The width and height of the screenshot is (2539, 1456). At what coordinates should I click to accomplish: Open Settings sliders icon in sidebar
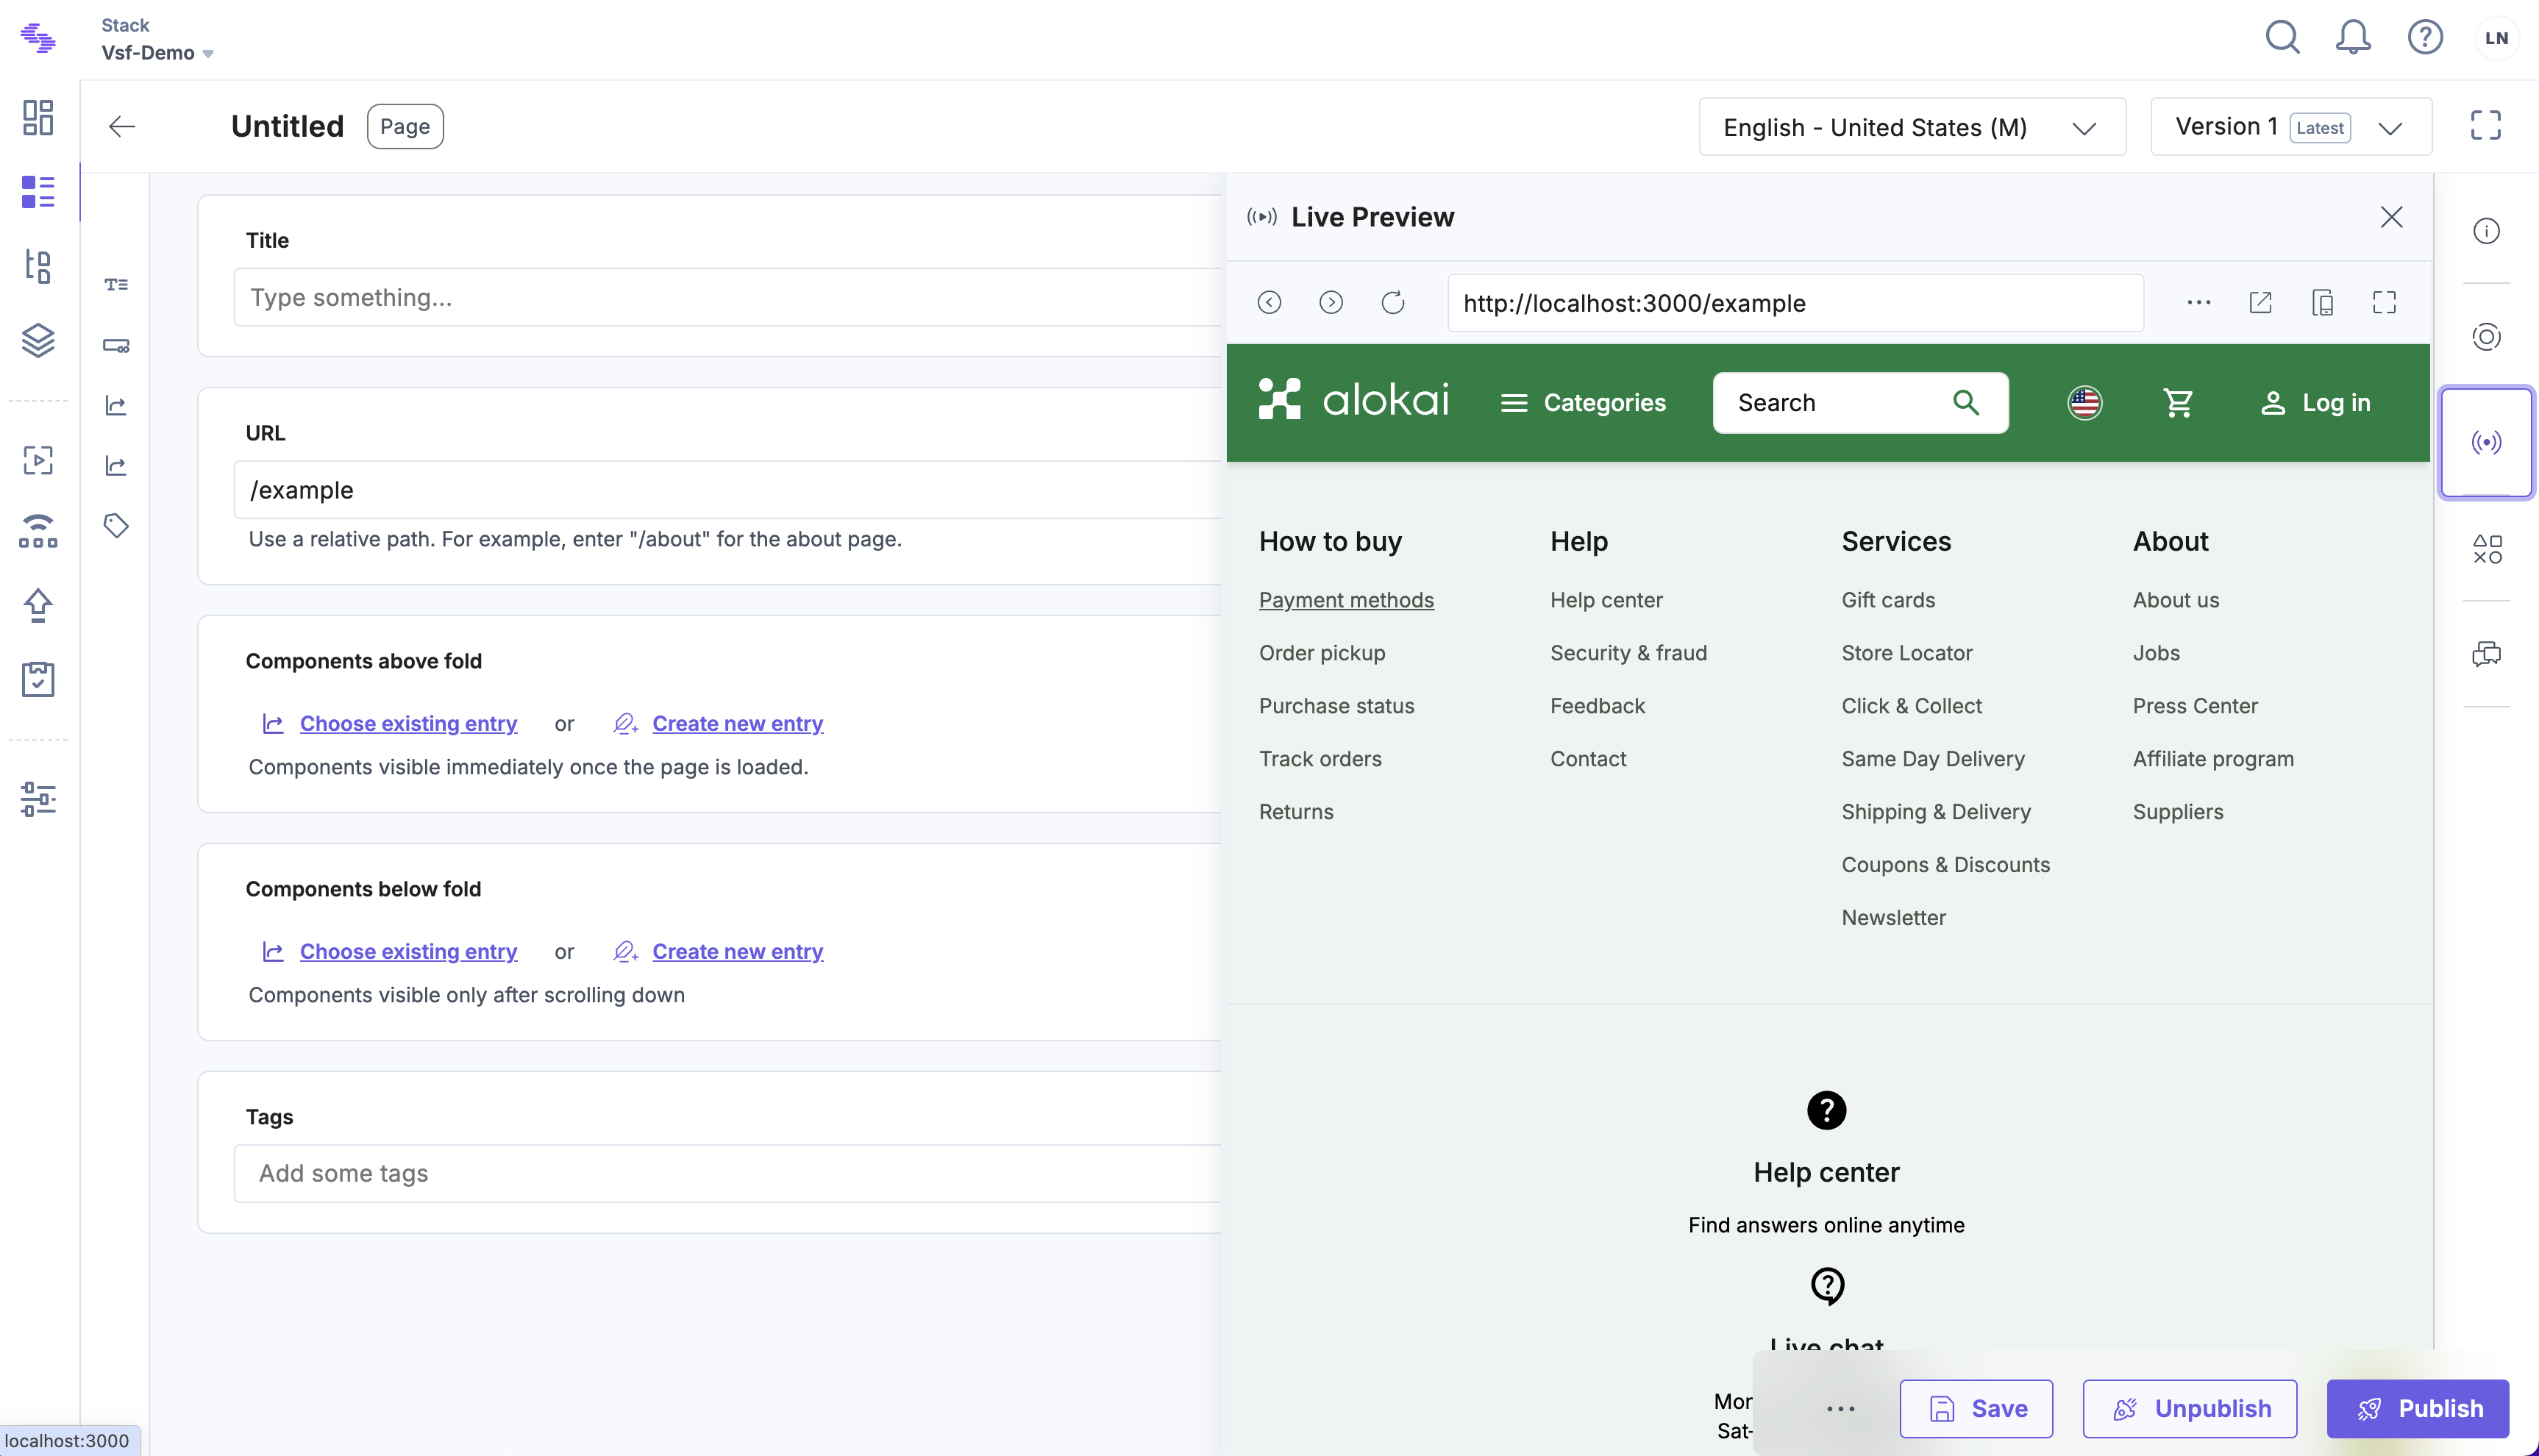coord(38,798)
